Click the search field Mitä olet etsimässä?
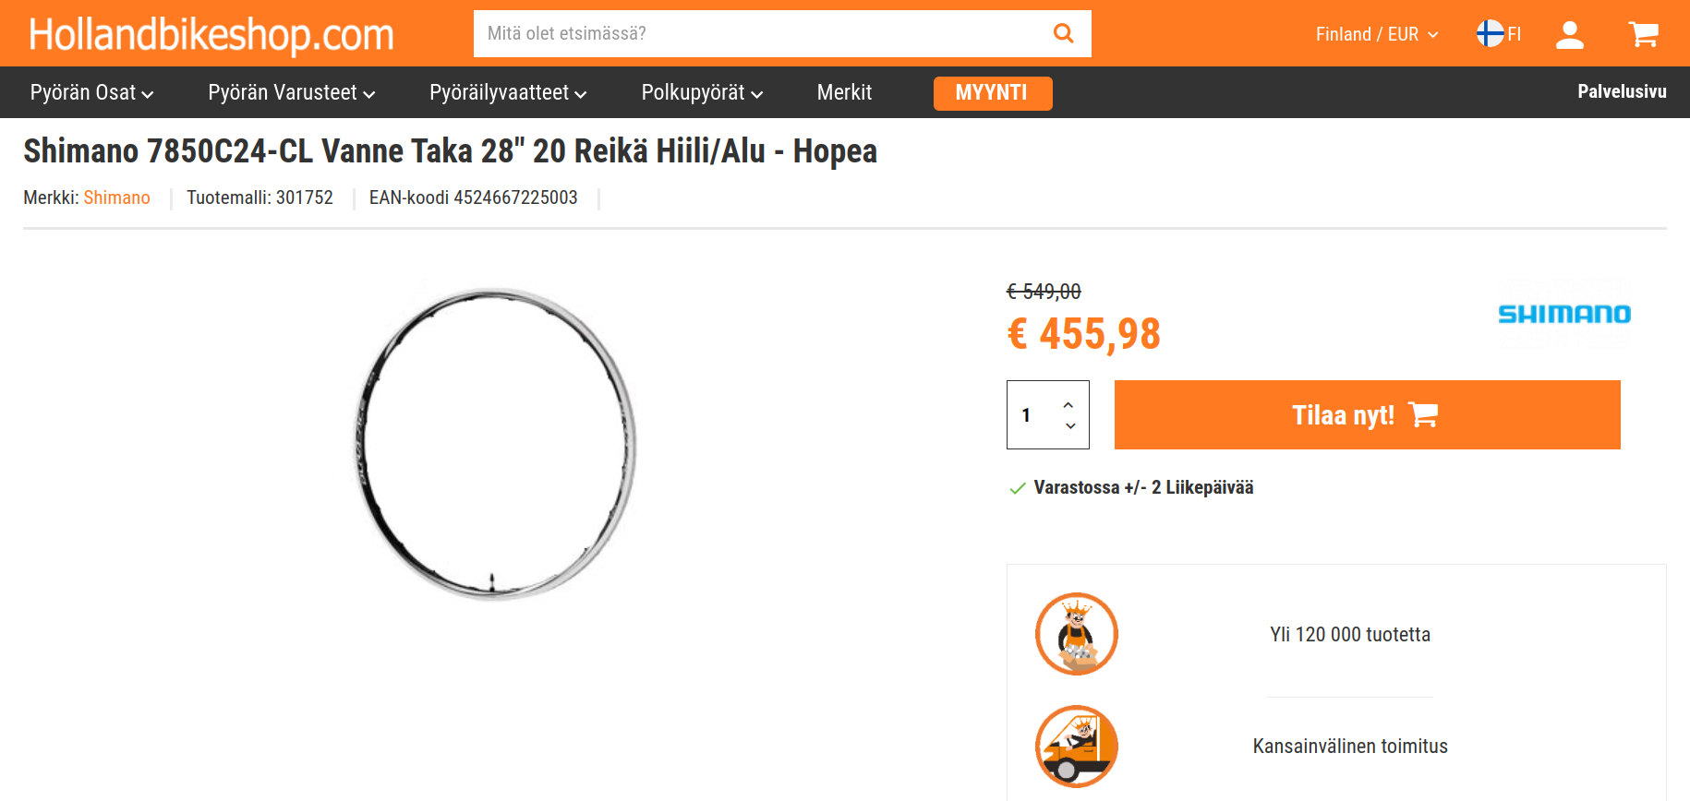The width and height of the screenshot is (1690, 801). point(757,34)
